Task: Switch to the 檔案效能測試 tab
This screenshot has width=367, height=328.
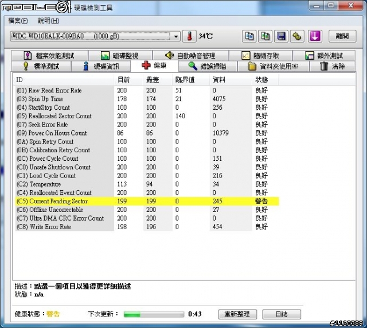Action: [x=49, y=56]
